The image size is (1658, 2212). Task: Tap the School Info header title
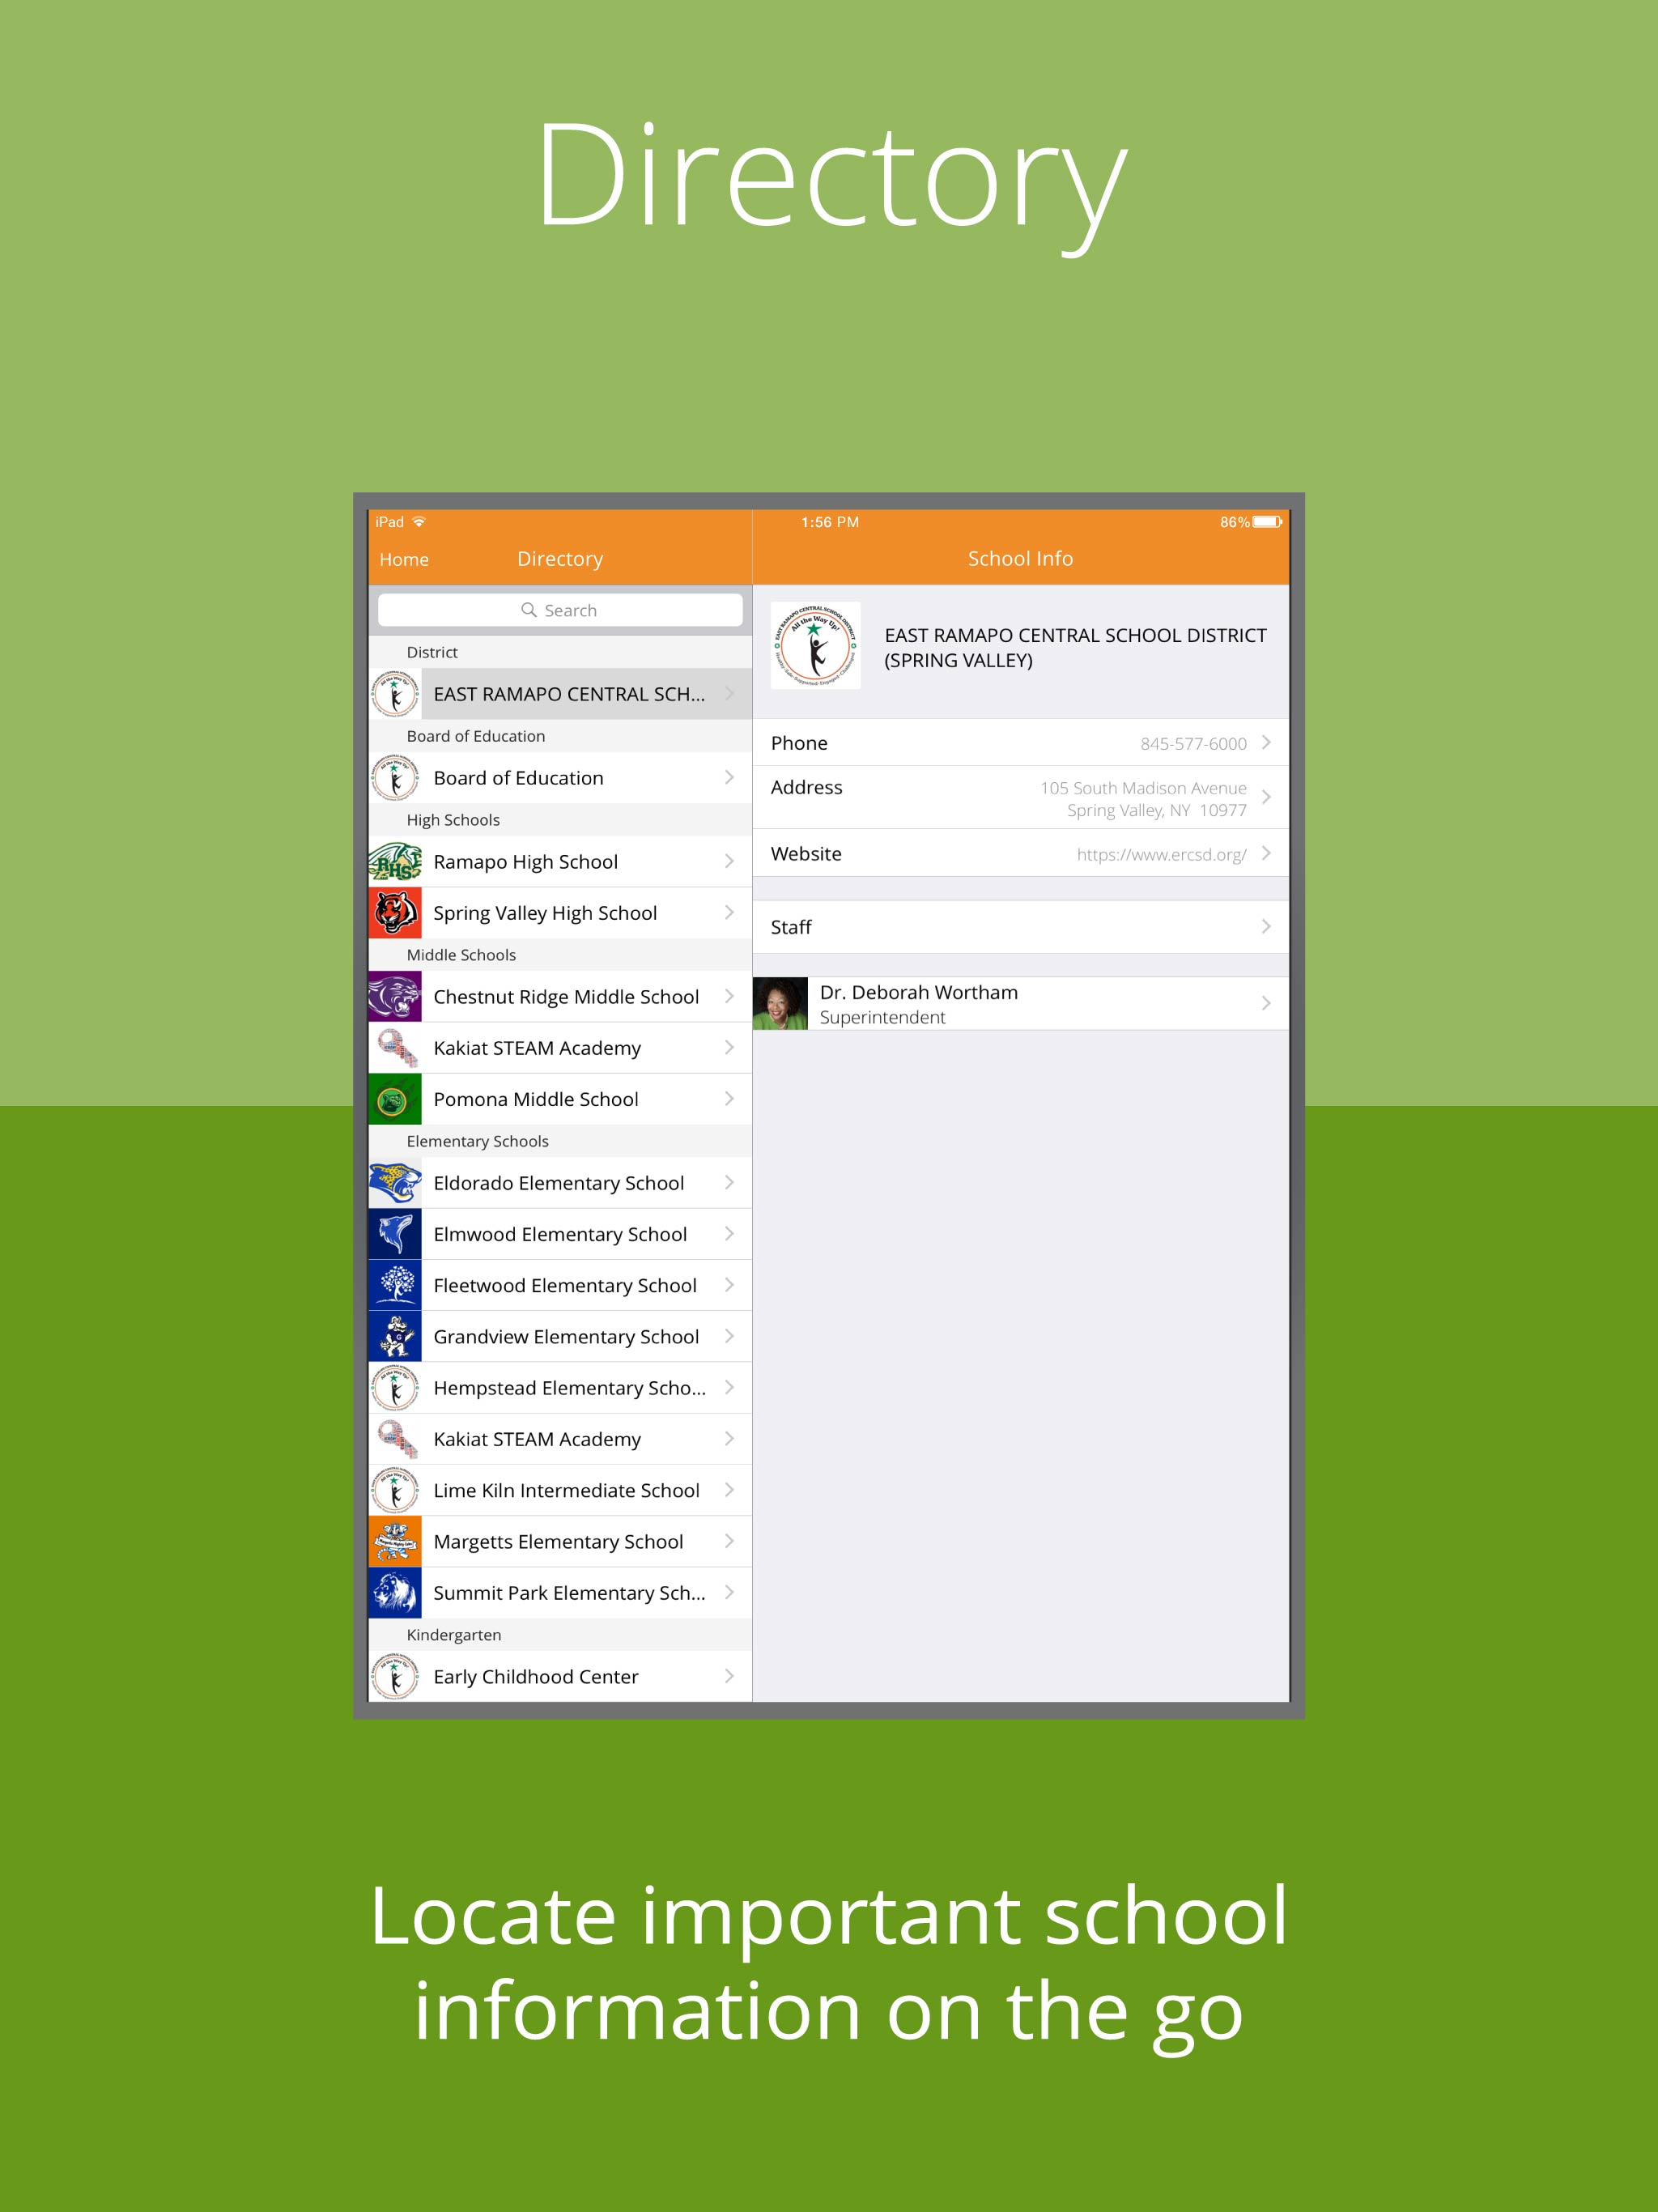pyautogui.click(x=1020, y=559)
